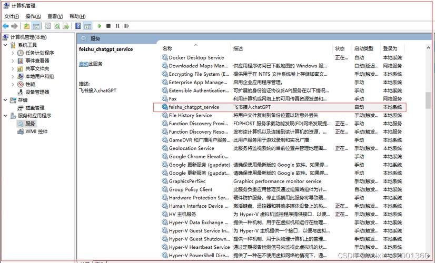Click the Stop service square icon
435x263 pixels.
pos(108,26)
